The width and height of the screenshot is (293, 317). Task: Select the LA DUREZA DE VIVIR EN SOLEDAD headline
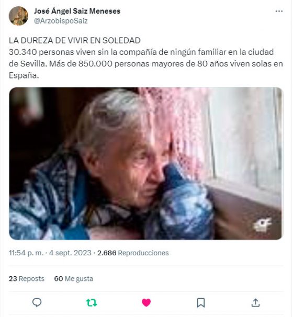point(75,40)
